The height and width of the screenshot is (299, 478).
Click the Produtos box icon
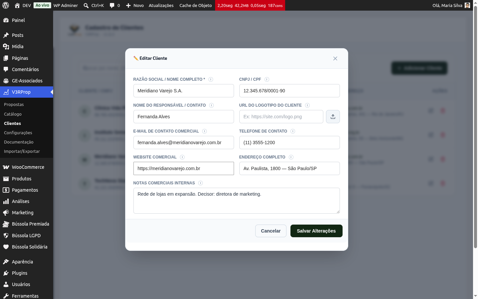pos(6,179)
